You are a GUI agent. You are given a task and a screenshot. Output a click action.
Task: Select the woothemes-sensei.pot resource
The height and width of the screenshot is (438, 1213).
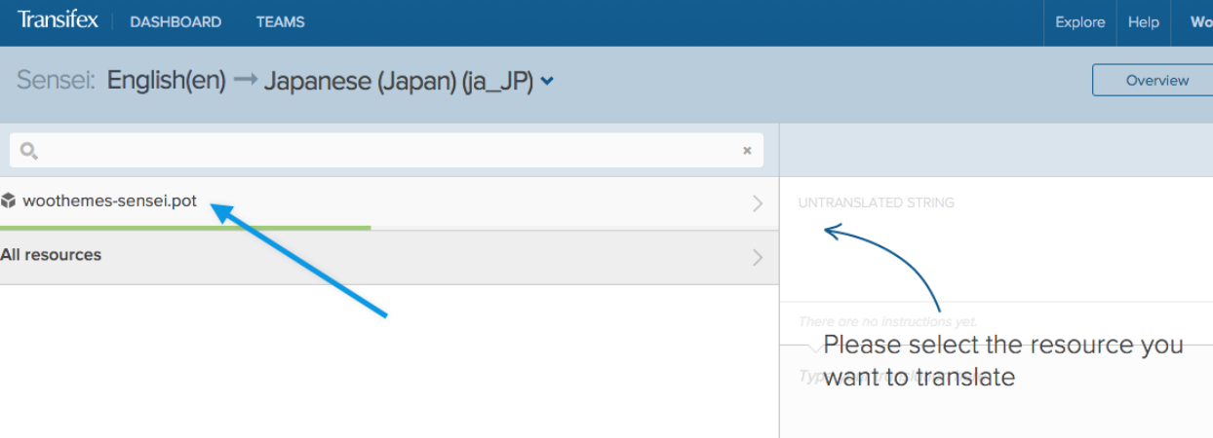point(389,202)
